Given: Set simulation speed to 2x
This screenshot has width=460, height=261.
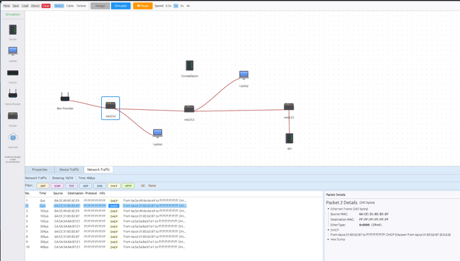Looking at the screenshot, I should pyautogui.click(x=182, y=6).
